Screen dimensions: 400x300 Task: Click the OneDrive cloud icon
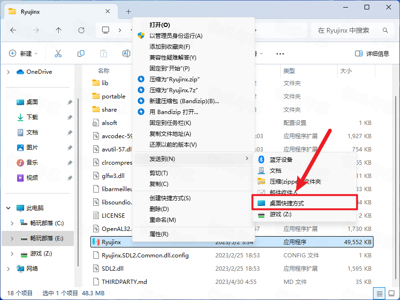click(x=20, y=72)
